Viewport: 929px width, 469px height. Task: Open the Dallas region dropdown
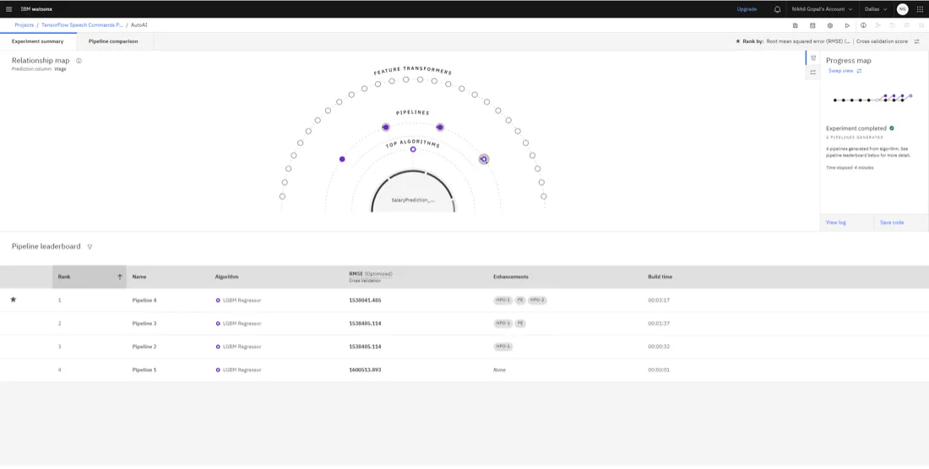click(876, 9)
